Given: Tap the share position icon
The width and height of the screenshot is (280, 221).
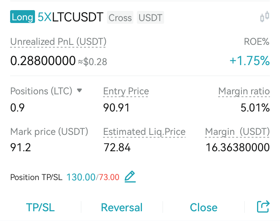Looking at the screenshot, I should coord(263,207).
